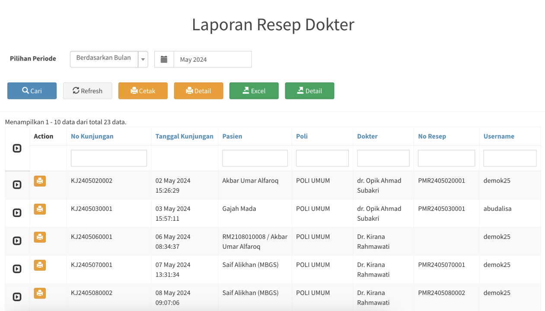Viewport: 545px width, 311px height.
Task: Click print icon for visit KJ2405020002
Action: pyautogui.click(x=40, y=181)
